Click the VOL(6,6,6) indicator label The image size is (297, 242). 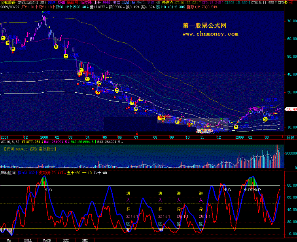[10, 142]
